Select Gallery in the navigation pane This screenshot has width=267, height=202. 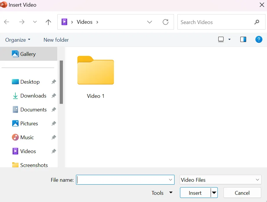[29, 54]
